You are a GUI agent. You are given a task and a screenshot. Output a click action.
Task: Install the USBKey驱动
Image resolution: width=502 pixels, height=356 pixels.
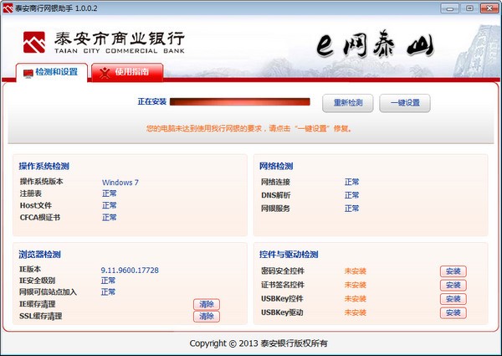click(x=453, y=312)
